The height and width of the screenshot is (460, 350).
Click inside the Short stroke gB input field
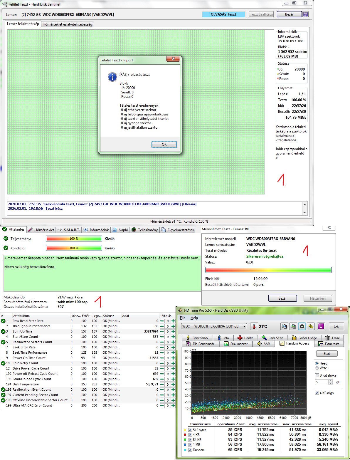point(322,382)
